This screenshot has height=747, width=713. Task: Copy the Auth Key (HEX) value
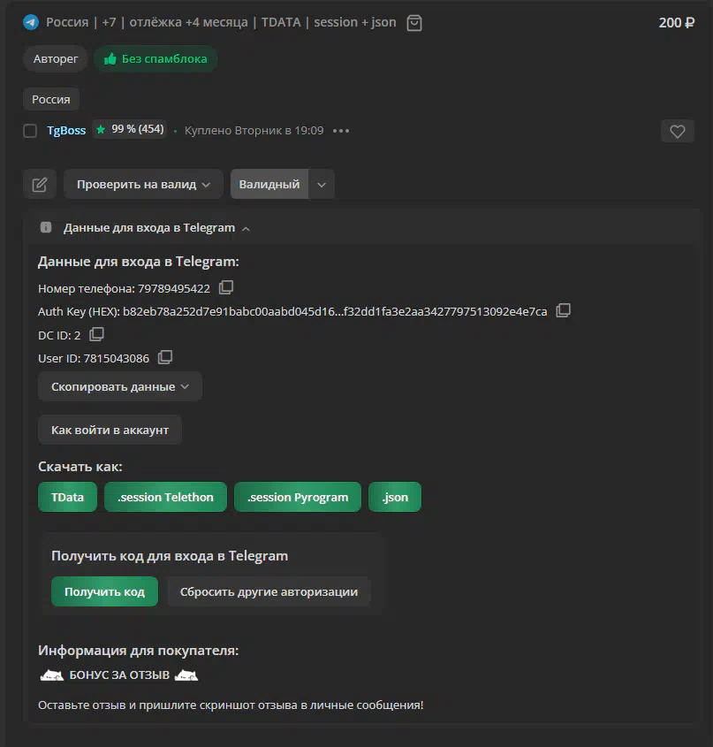click(x=564, y=310)
